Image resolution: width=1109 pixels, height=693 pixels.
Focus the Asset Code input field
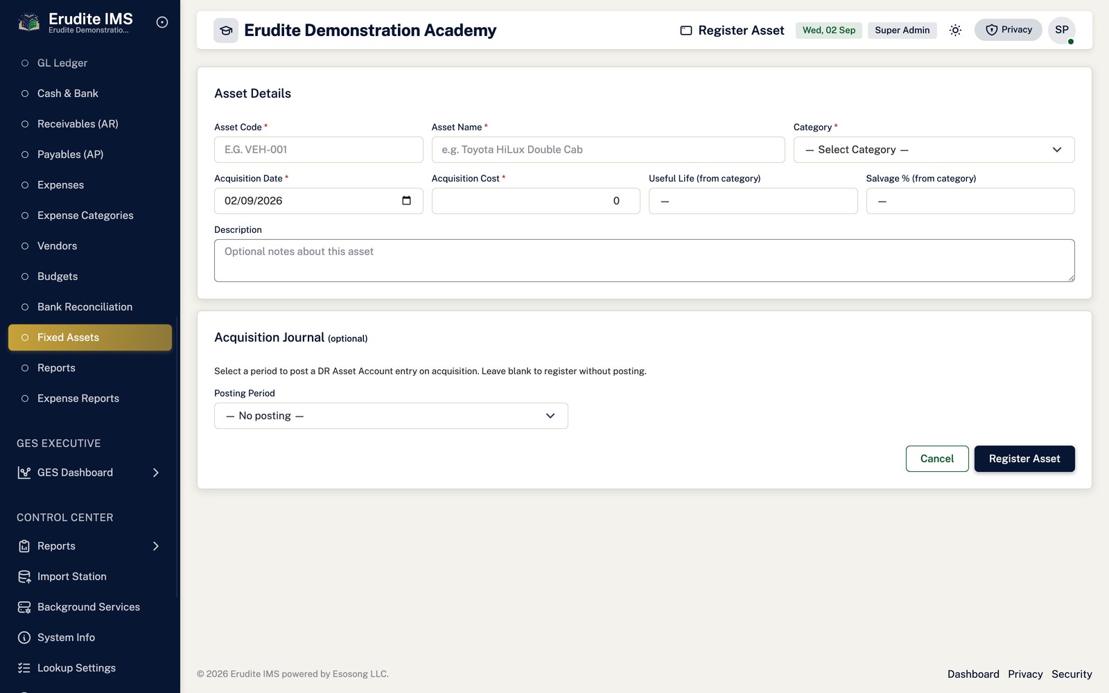click(319, 150)
